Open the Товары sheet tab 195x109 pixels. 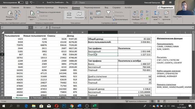(x=68, y=98)
